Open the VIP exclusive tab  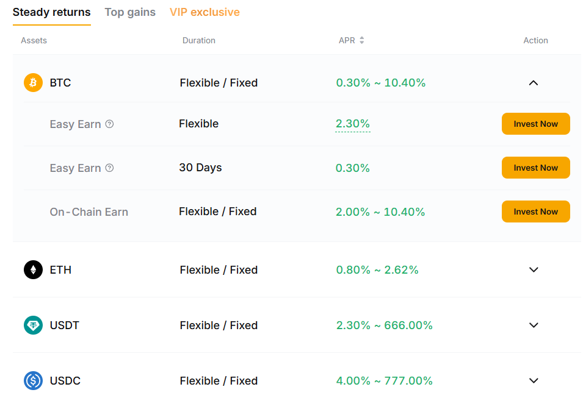(205, 12)
